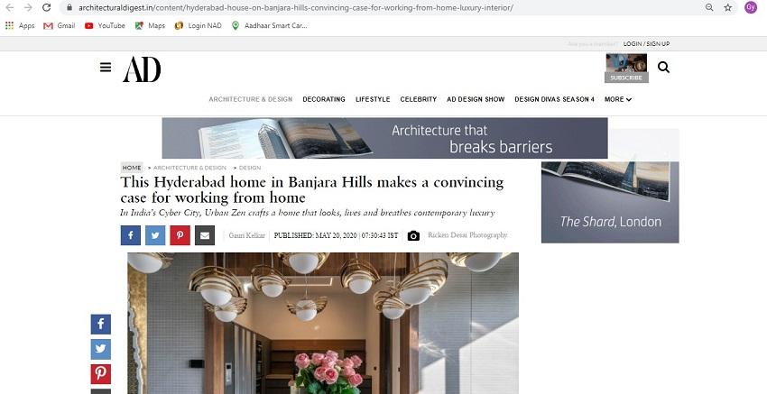Click the LOGIN / SIGN UP link
The height and width of the screenshot is (394, 767).
[646, 44]
